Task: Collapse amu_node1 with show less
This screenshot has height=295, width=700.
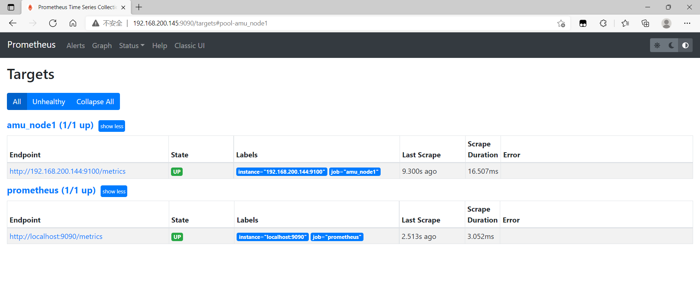Action: coord(112,126)
